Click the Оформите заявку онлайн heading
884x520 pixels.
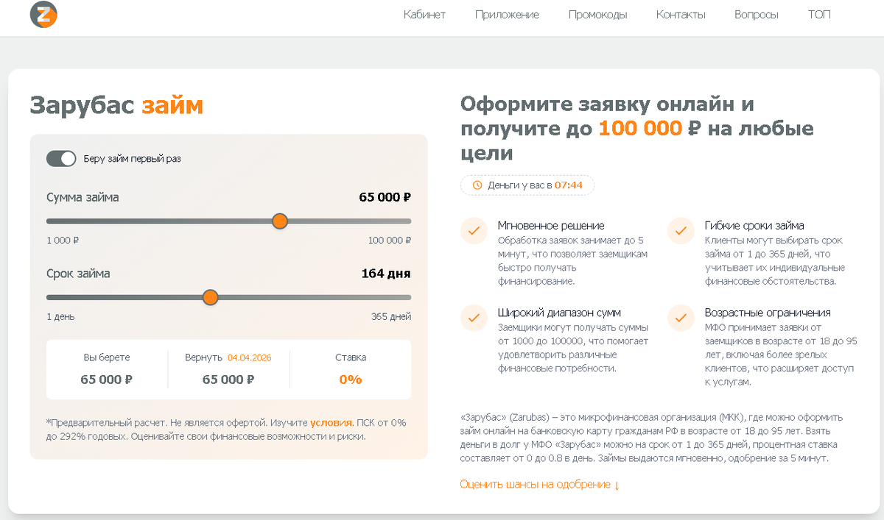637,128
